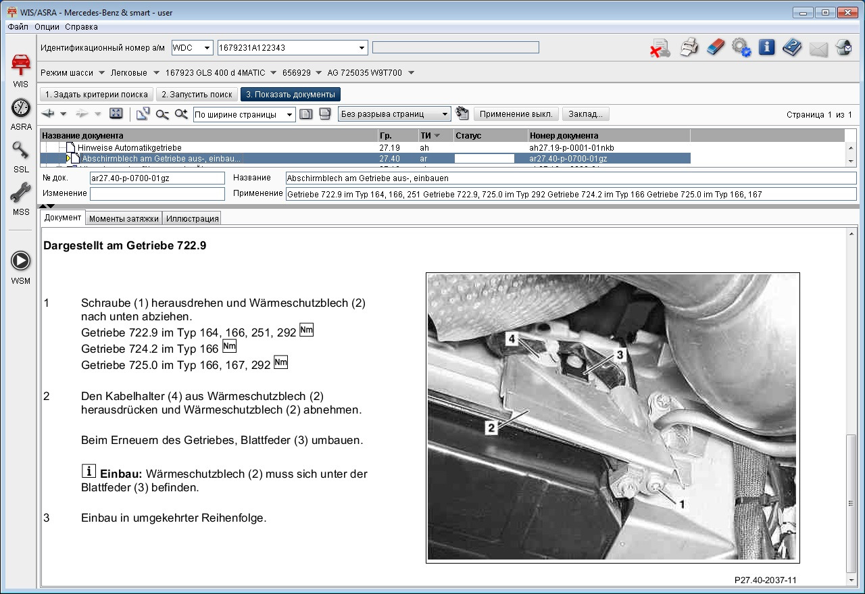This screenshot has width=865, height=594.
Task: Expand the back navigation history arrow
Action: pos(64,114)
